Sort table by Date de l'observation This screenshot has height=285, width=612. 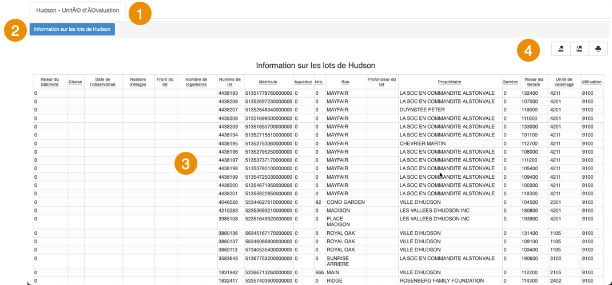click(x=103, y=82)
